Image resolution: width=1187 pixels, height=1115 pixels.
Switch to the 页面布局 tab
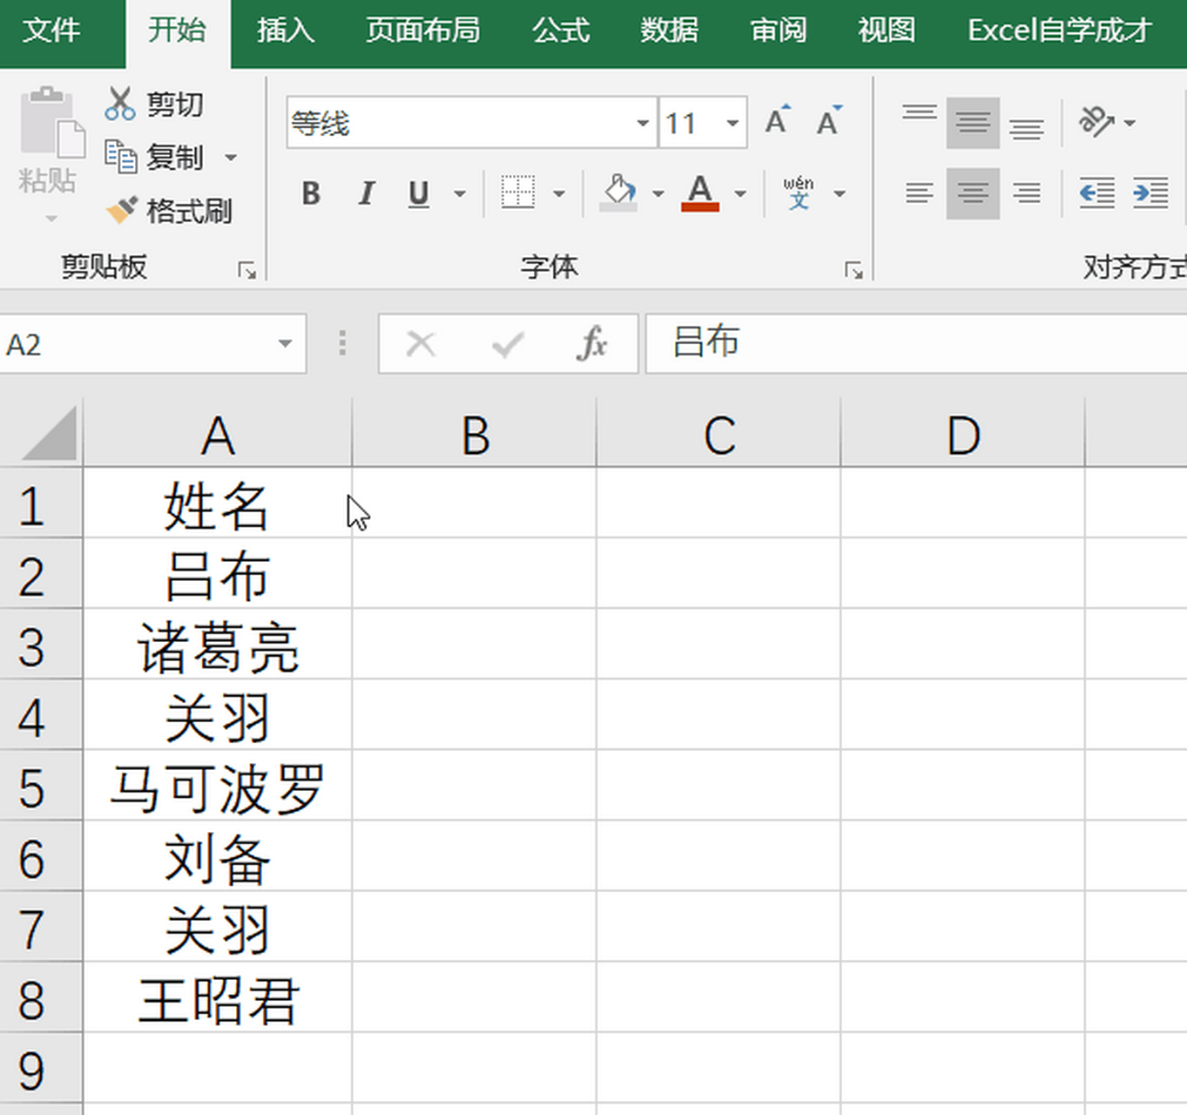point(423,30)
